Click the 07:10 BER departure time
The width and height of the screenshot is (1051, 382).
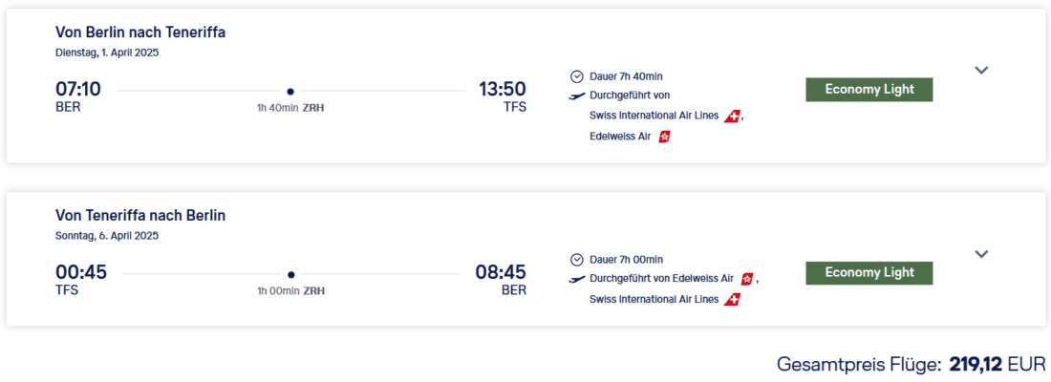tap(78, 90)
